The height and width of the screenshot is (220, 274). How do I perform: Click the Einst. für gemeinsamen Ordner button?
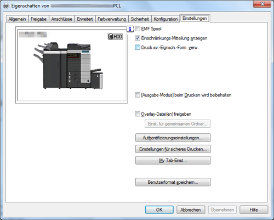tap(178, 124)
